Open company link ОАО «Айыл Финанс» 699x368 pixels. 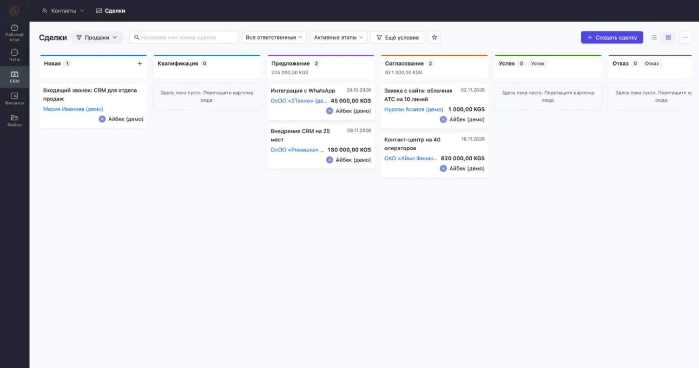[x=411, y=158]
